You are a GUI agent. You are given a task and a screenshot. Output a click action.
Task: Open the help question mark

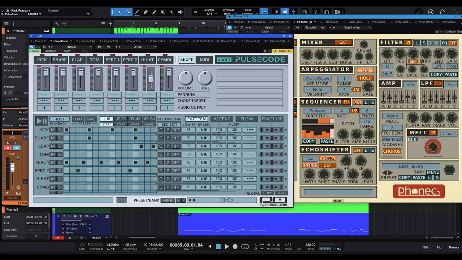(x=316, y=12)
